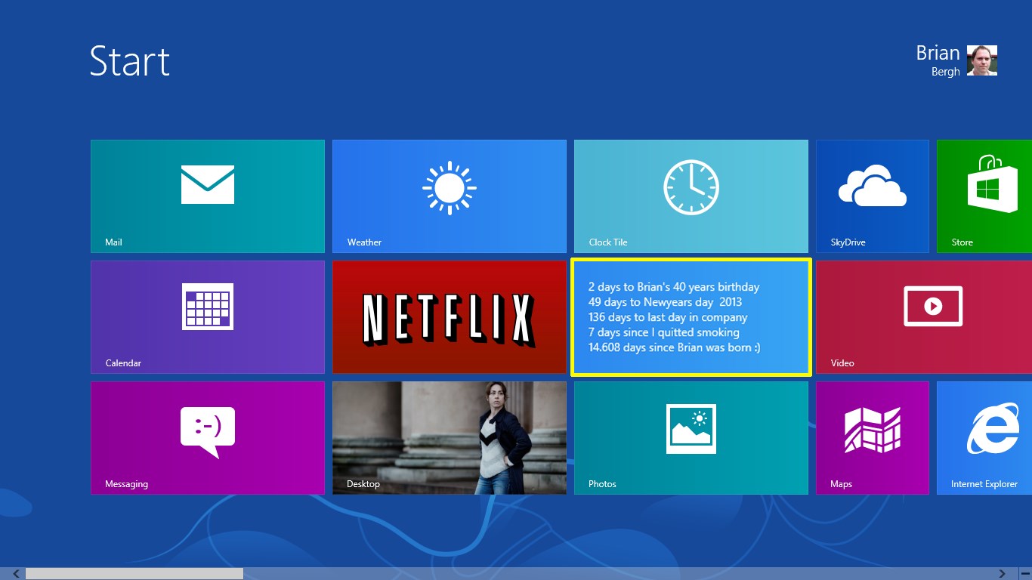Click the "Clock Tile" label
This screenshot has height=580, width=1032.
[x=608, y=242]
